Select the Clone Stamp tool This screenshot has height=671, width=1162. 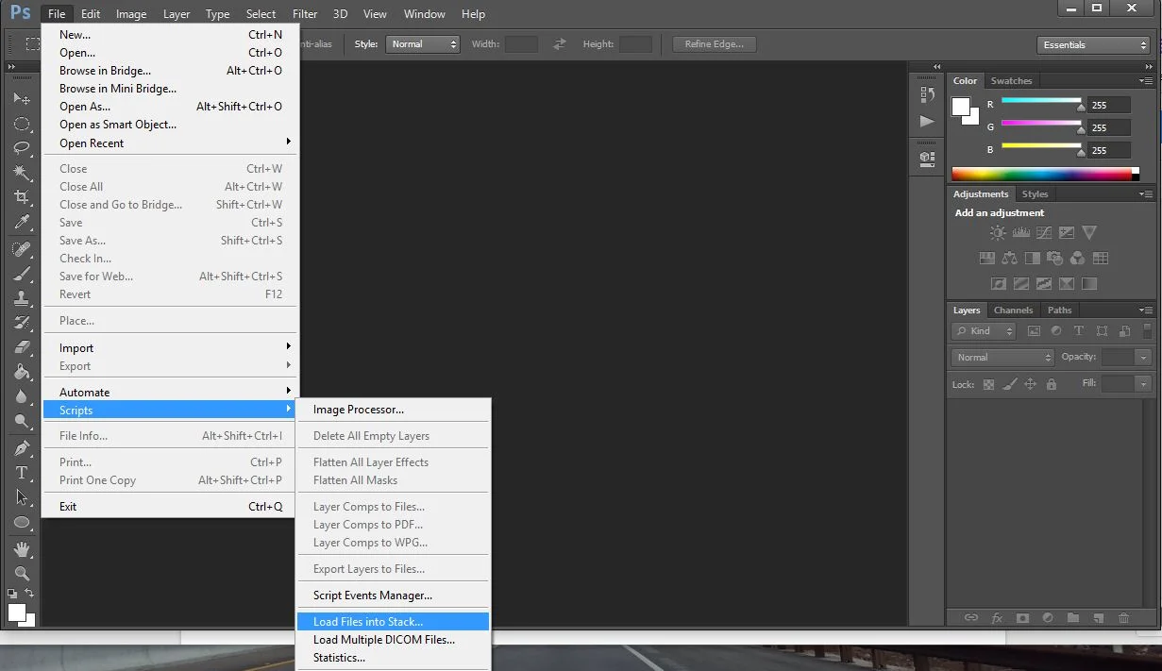22,298
